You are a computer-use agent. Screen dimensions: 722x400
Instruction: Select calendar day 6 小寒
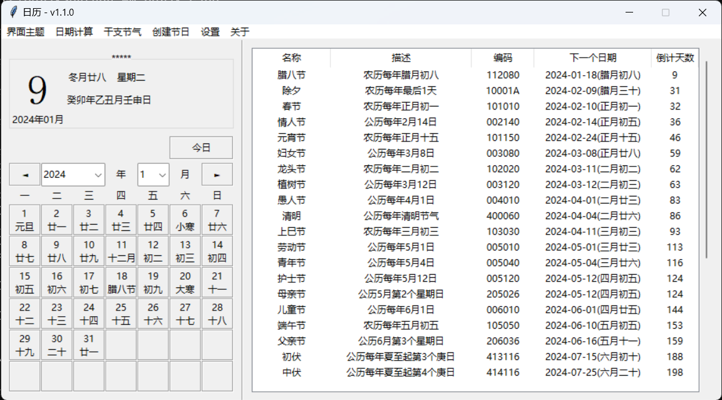tap(185, 220)
